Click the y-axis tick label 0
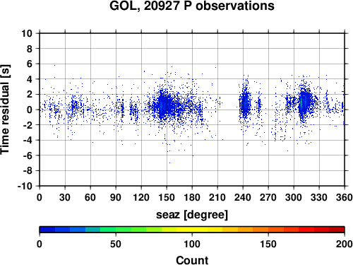The image size is (353, 265). (30, 110)
